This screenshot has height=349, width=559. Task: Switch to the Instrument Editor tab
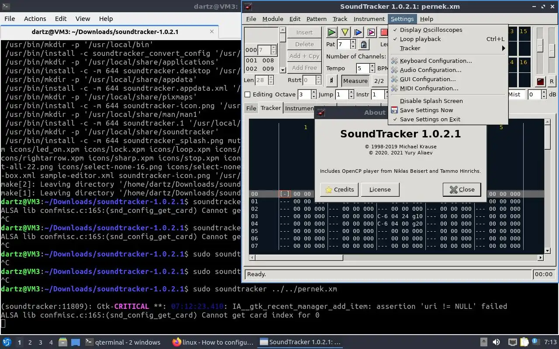299,108
